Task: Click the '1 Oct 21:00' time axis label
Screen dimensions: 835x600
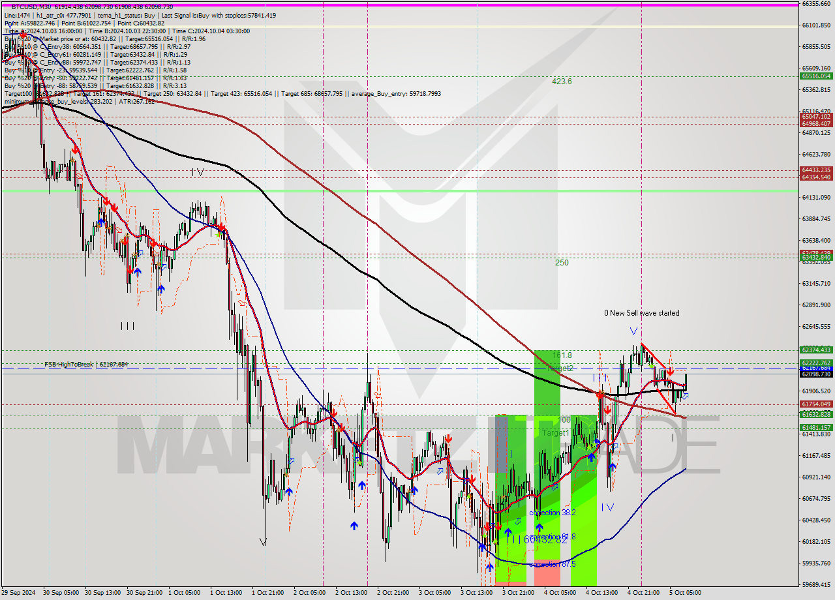Action: [x=268, y=593]
